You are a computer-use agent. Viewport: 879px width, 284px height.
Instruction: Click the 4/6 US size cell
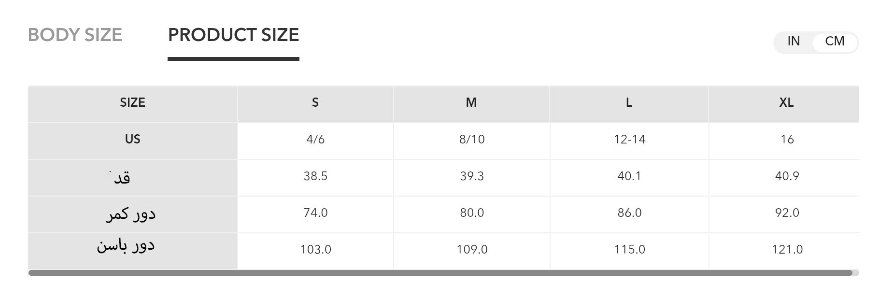(x=315, y=140)
